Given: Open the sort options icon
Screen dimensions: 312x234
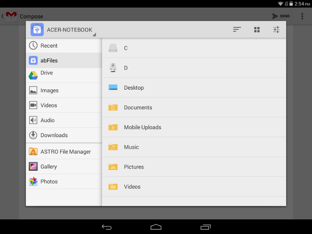Looking at the screenshot, I should coord(237,30).
